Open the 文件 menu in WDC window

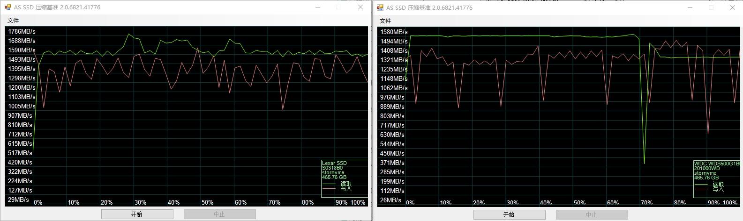coord(385,21)
